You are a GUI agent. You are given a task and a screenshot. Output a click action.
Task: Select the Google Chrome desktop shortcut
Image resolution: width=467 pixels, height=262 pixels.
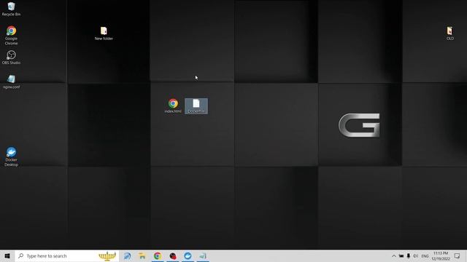(x=11, y=36)
